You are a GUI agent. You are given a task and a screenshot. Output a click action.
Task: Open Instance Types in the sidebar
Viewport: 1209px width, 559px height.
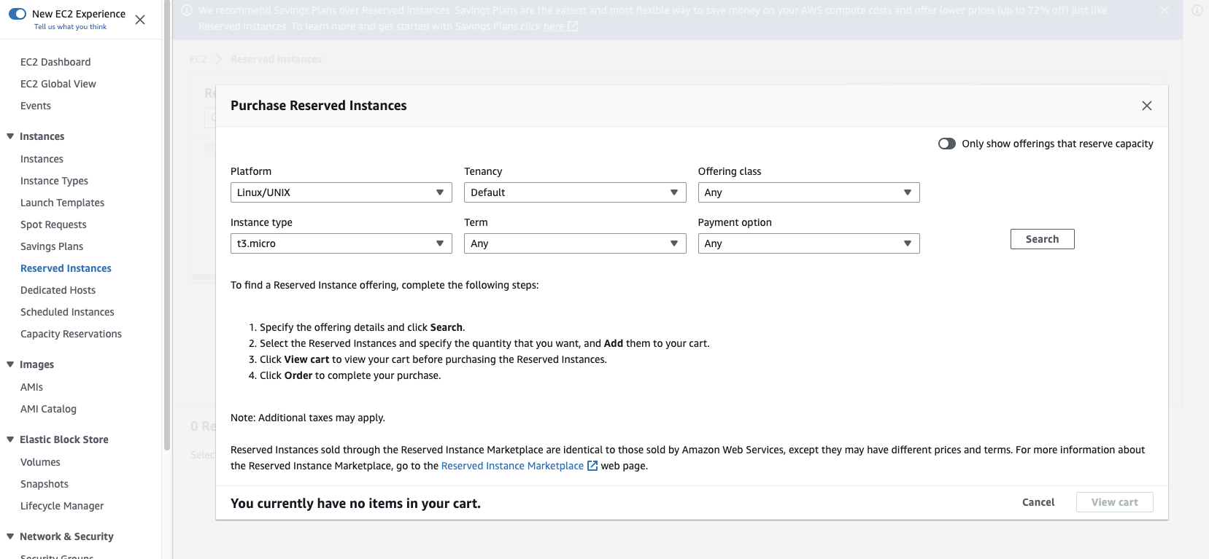tap(54, 181)
